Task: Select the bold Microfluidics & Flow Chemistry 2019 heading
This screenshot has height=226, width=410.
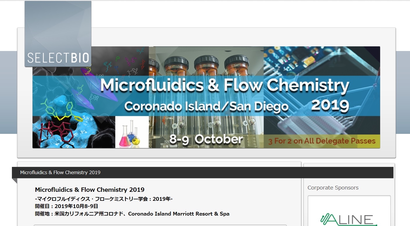Action: 89,190
